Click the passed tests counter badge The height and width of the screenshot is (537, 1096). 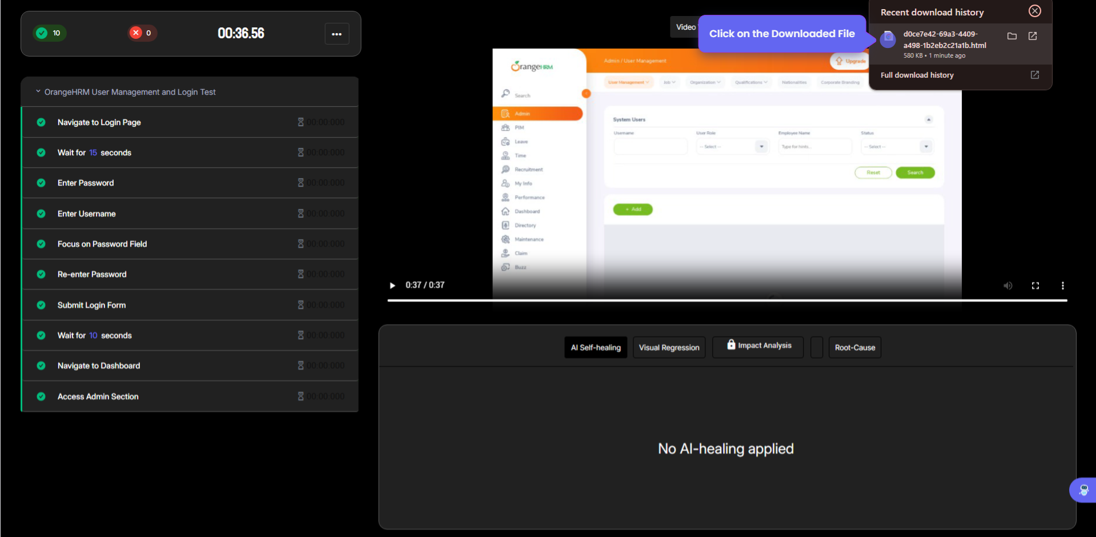click(x=50, y=33)
